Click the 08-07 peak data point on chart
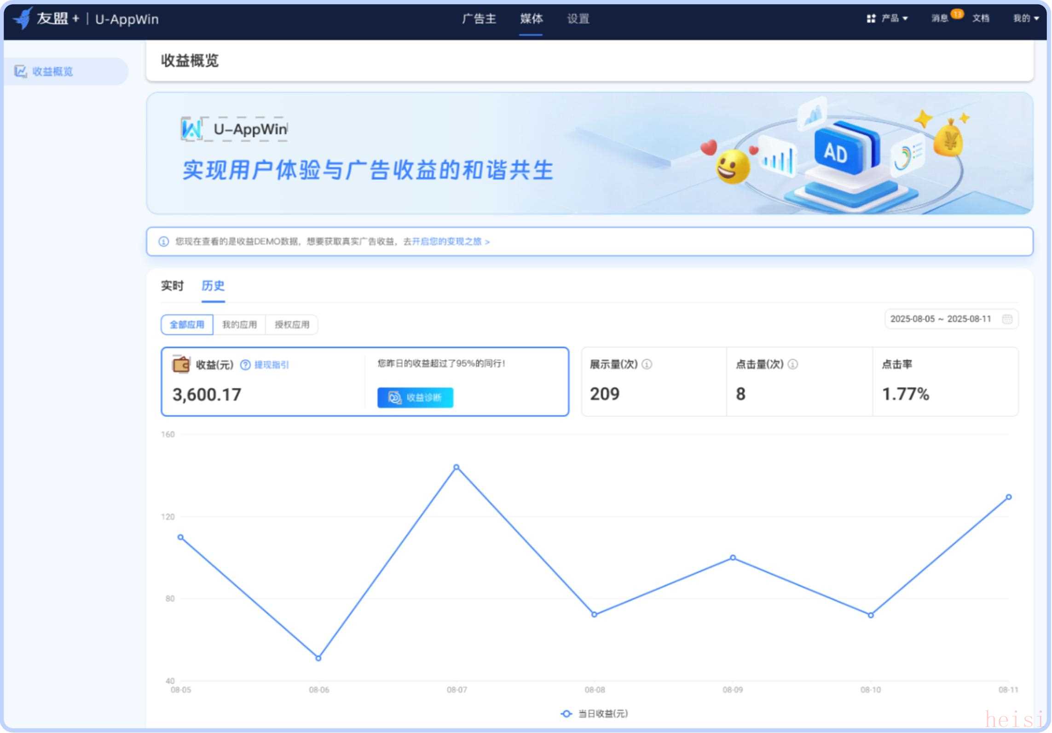Viewport: 1052px width, 733px height. pos(457,468)
